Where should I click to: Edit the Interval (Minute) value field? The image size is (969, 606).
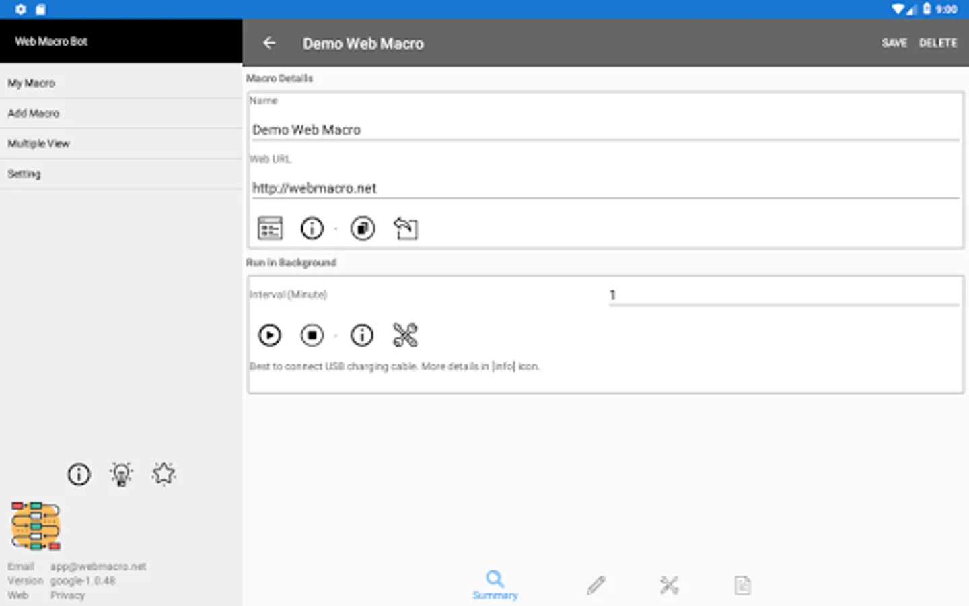[x=784, y=295]
